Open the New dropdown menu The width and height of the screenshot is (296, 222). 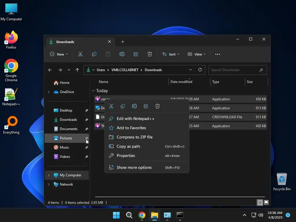pyautogui.click(x=59, y=54)
